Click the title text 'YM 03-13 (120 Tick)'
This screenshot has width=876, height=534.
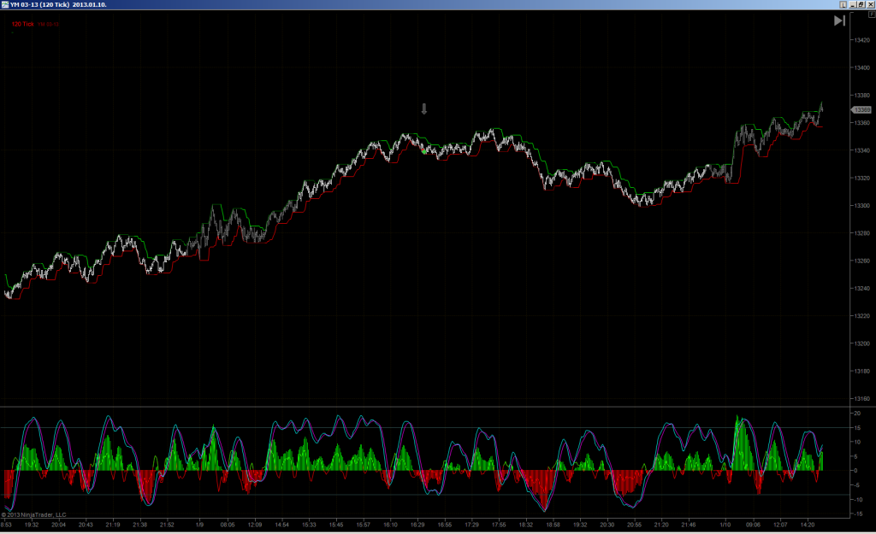[x=39, y=4]
